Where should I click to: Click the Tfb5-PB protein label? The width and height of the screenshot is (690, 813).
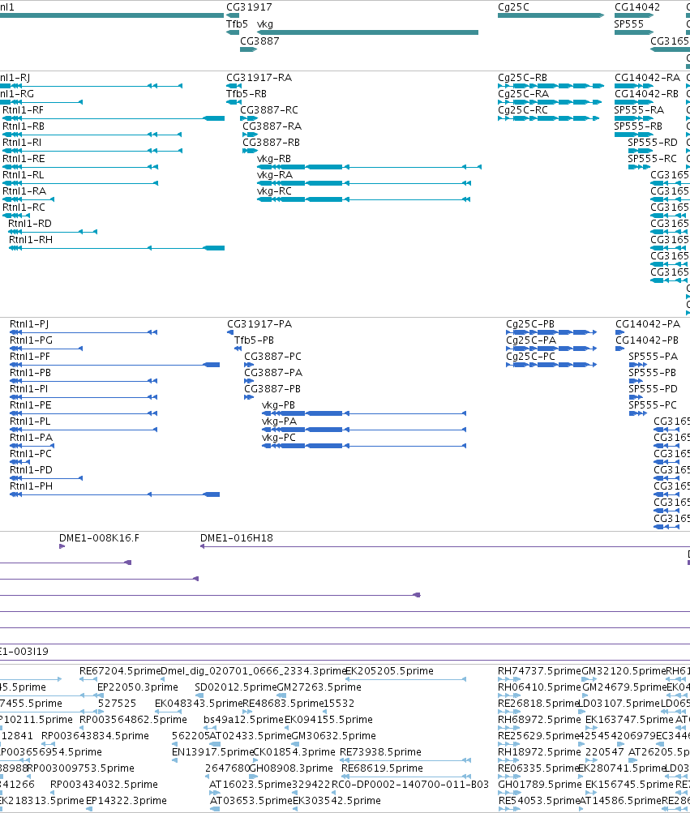[255, 340]
